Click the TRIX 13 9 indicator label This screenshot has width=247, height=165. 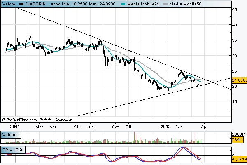point(12,150)
